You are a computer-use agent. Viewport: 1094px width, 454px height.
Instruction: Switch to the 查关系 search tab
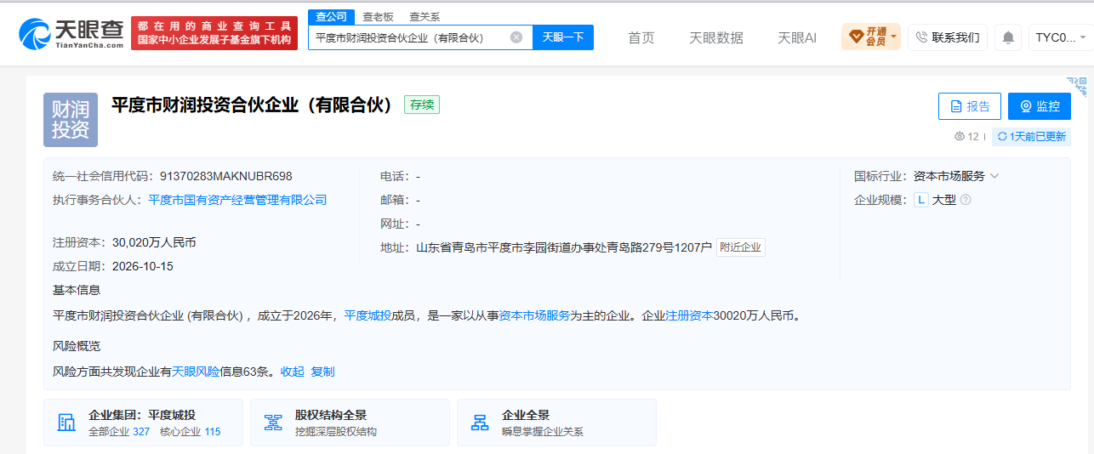[424, 17]
